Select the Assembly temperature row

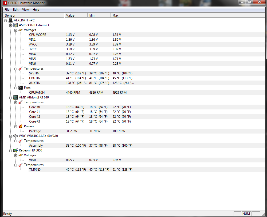[147, 146]
